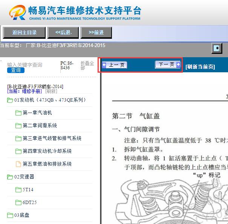Click the Chang Yi platform logo
The height and width of the screenshot is (224, 228).
tap(17, 12)
